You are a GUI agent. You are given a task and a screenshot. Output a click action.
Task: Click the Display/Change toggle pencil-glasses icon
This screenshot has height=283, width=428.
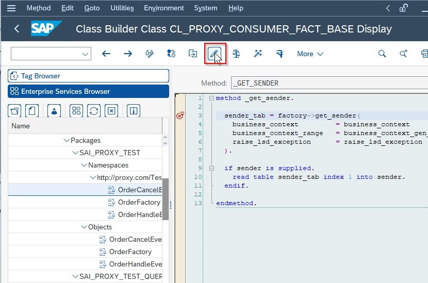(x=150, y=54)
